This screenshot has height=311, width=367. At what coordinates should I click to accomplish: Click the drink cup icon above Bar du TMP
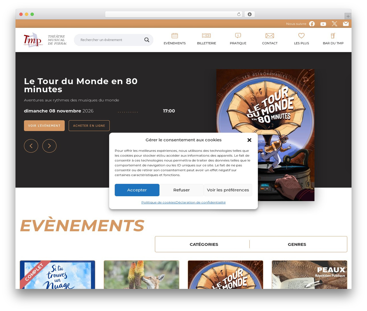pyautogui.click(x=333, y=36)
